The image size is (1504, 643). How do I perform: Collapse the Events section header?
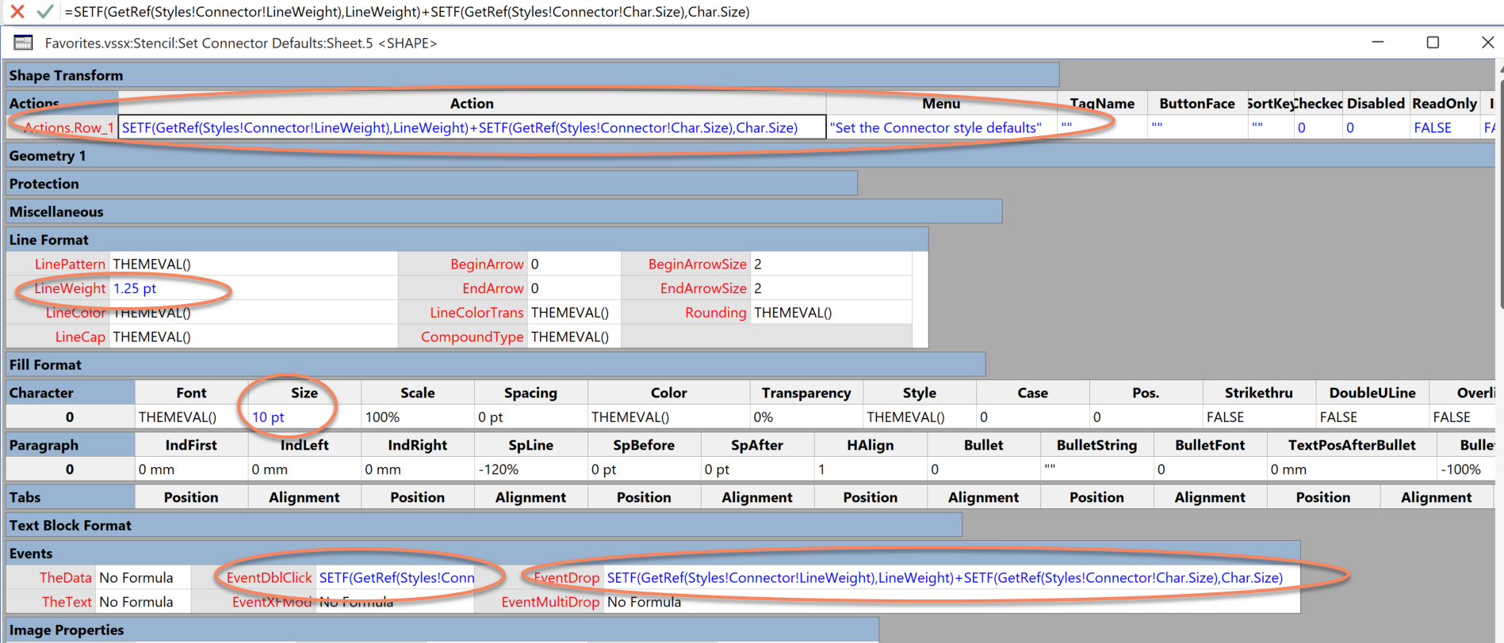[652, 554]
